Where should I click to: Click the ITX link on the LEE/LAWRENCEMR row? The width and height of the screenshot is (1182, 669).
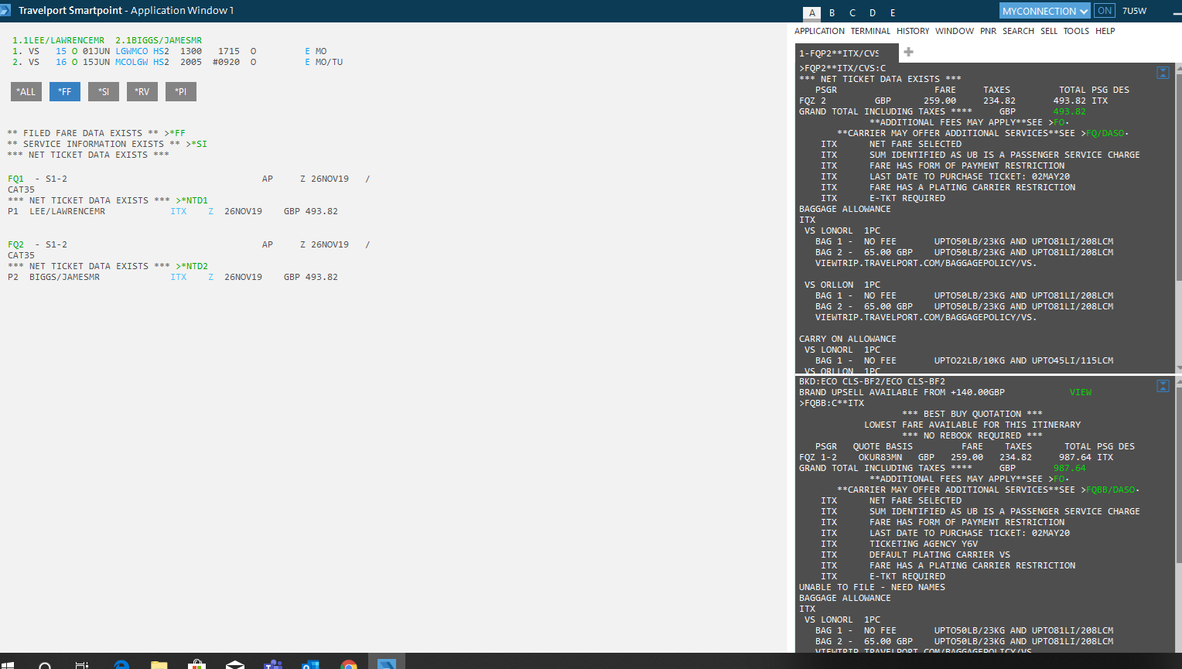click(x=179, y=211)
